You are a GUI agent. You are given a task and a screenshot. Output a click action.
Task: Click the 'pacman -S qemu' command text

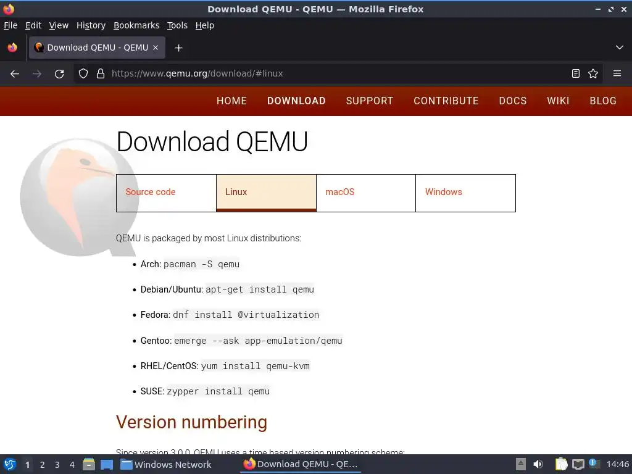click(202, 264)
